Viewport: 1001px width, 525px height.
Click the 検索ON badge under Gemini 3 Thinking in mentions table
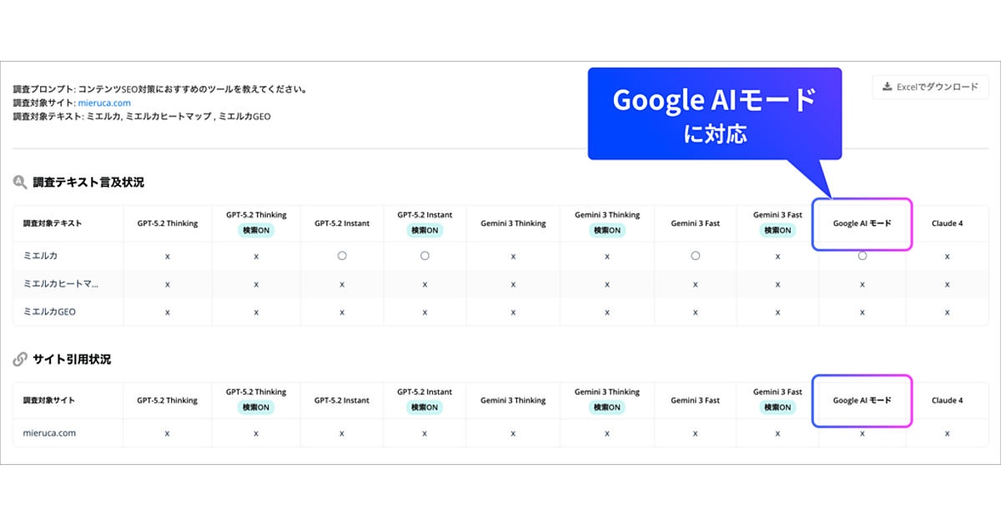[x=607, y=230]
